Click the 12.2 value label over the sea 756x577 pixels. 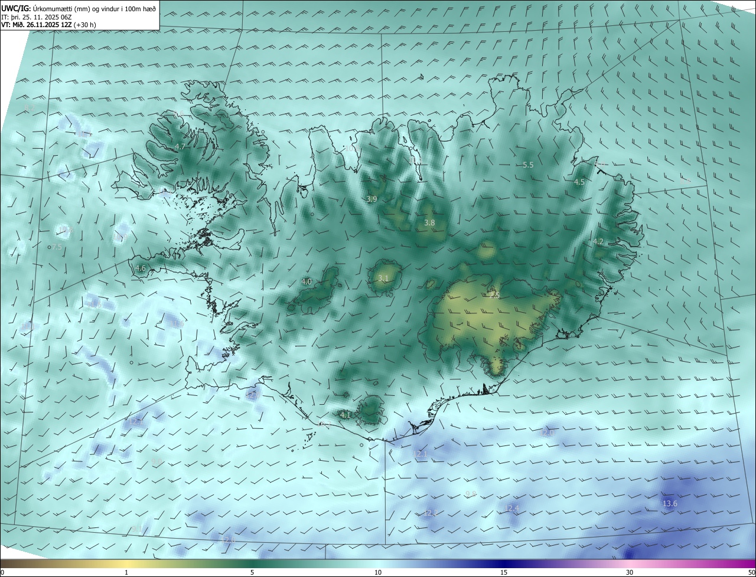(430, 513)
